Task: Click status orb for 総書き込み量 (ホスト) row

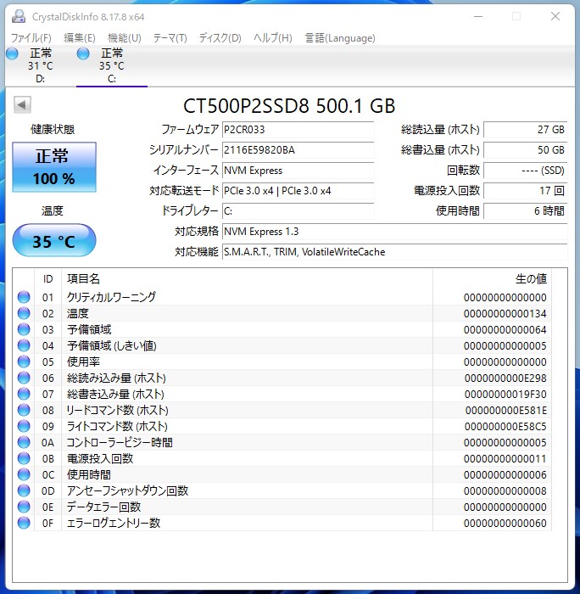Action: 24,394
